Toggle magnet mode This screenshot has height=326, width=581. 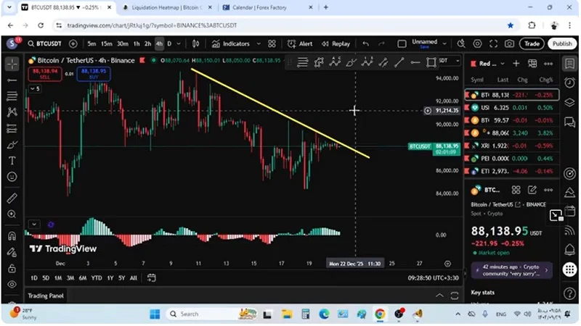click(12, 236)
